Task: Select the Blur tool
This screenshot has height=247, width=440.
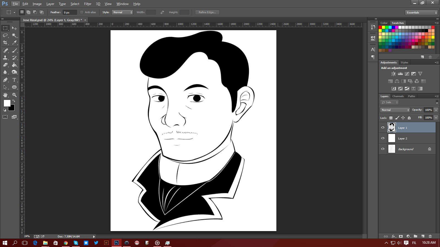Action: (5, 72)
